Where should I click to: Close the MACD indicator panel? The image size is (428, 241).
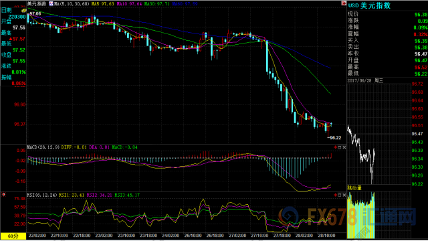[x=344, y=147]
